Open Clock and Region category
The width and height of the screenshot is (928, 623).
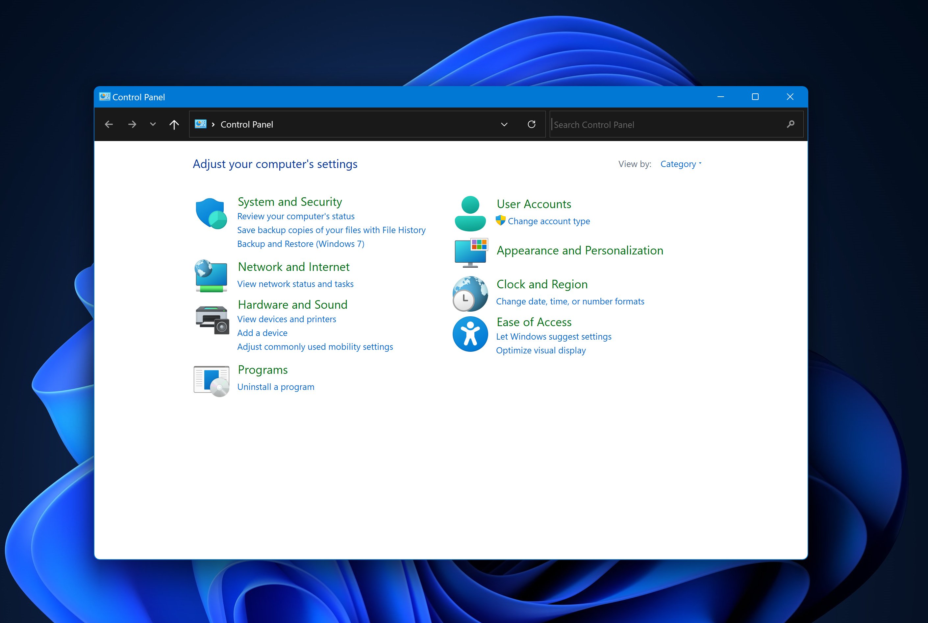pos(542,284)
